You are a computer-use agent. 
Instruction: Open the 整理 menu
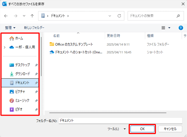10,28
